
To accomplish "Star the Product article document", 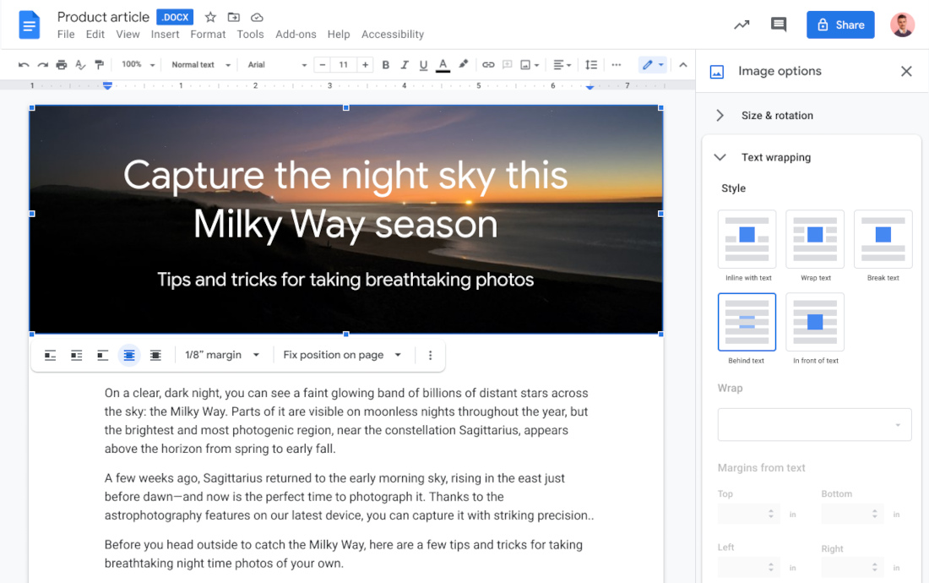I will tap(210, 17).
